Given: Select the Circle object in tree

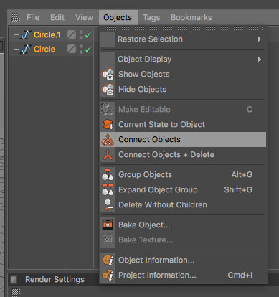Looking at the screenshot, I should pos(44,49).
